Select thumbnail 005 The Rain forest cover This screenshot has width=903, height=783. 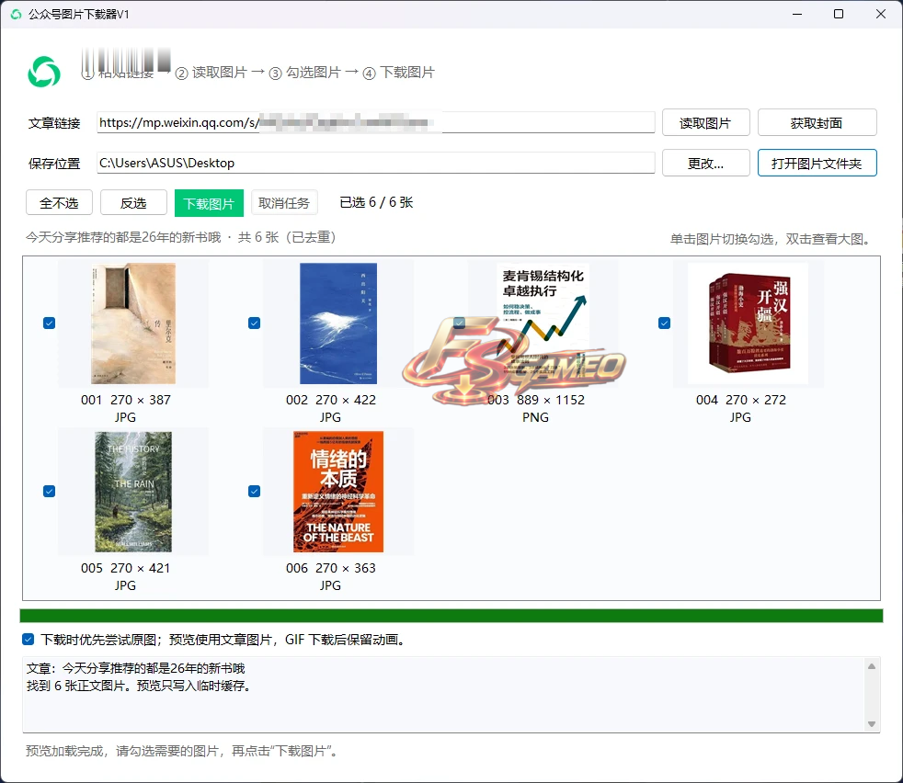point(133,492)
